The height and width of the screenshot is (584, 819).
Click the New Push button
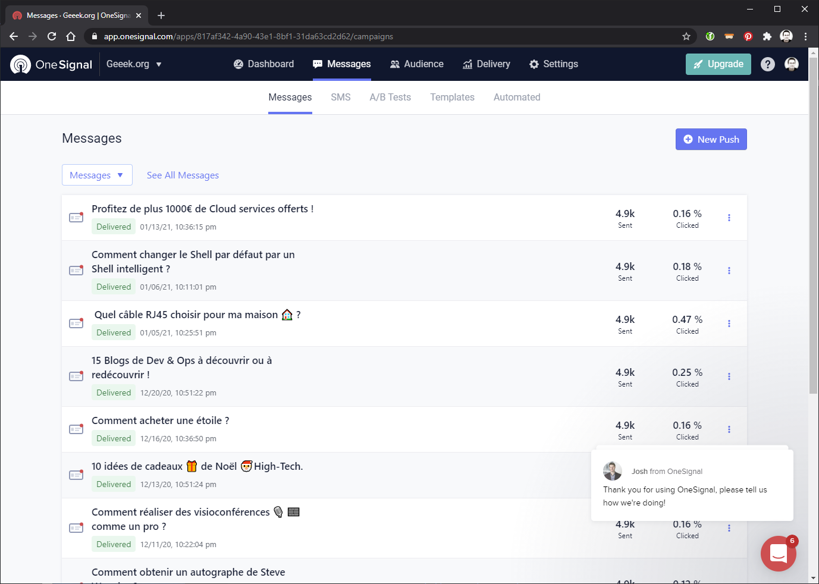(711, 139)
